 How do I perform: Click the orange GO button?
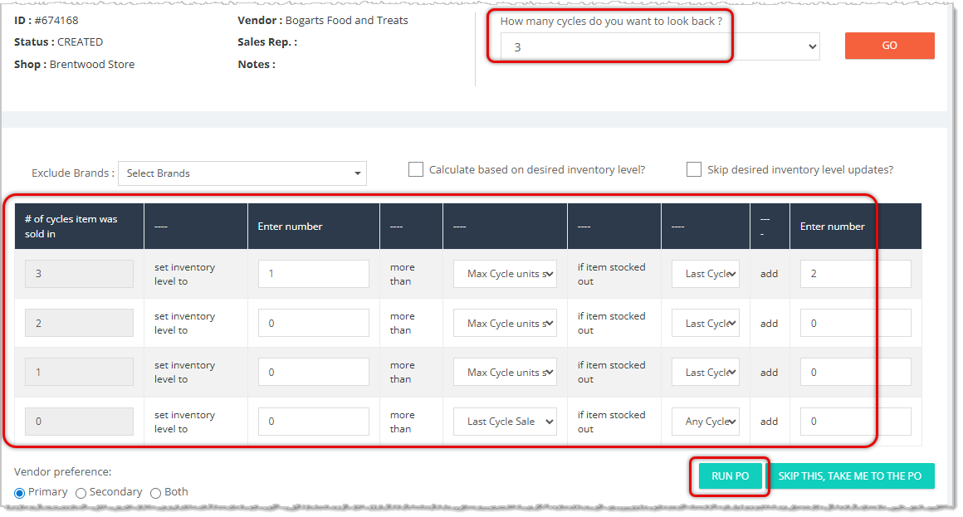click(889, 46)
